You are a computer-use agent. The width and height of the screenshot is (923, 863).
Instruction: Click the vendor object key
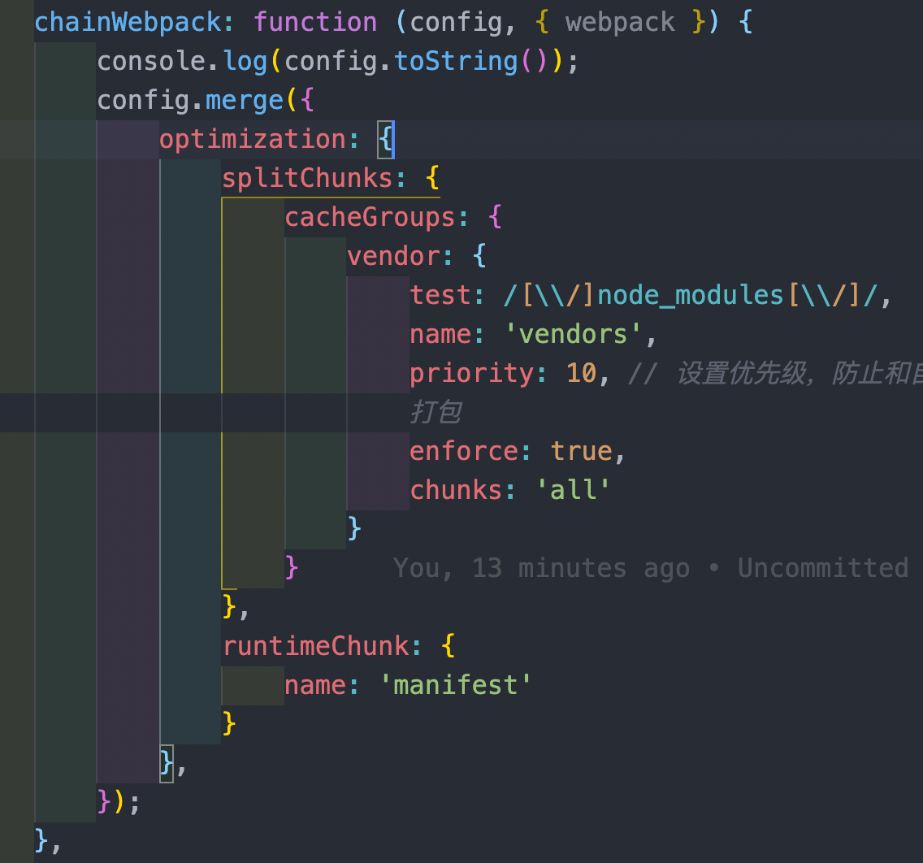tap(393, 255)
